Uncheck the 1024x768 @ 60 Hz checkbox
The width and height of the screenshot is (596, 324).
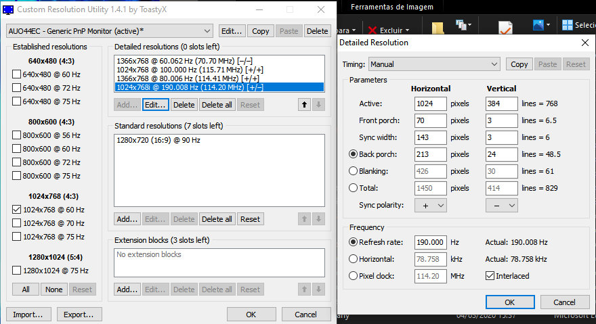pyautogui.click(x=17, y=210)
